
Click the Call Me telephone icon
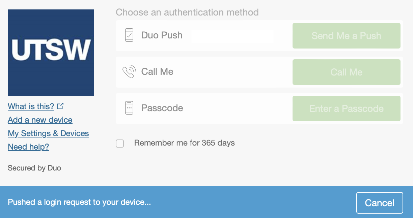pos(129,71)
